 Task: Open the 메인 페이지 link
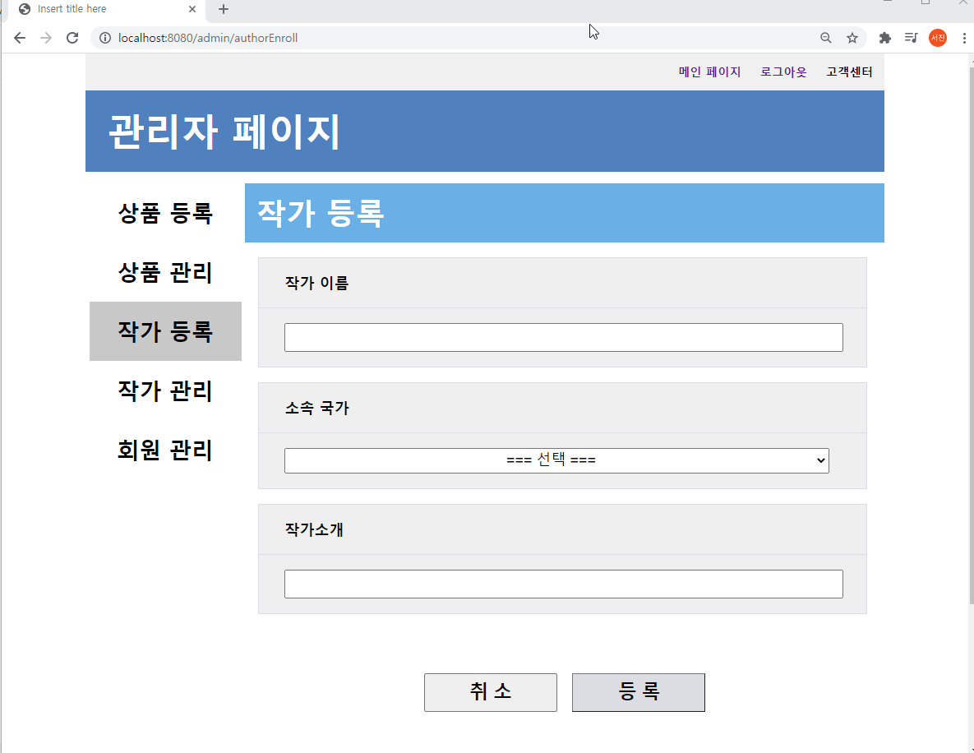click(709, 72)
